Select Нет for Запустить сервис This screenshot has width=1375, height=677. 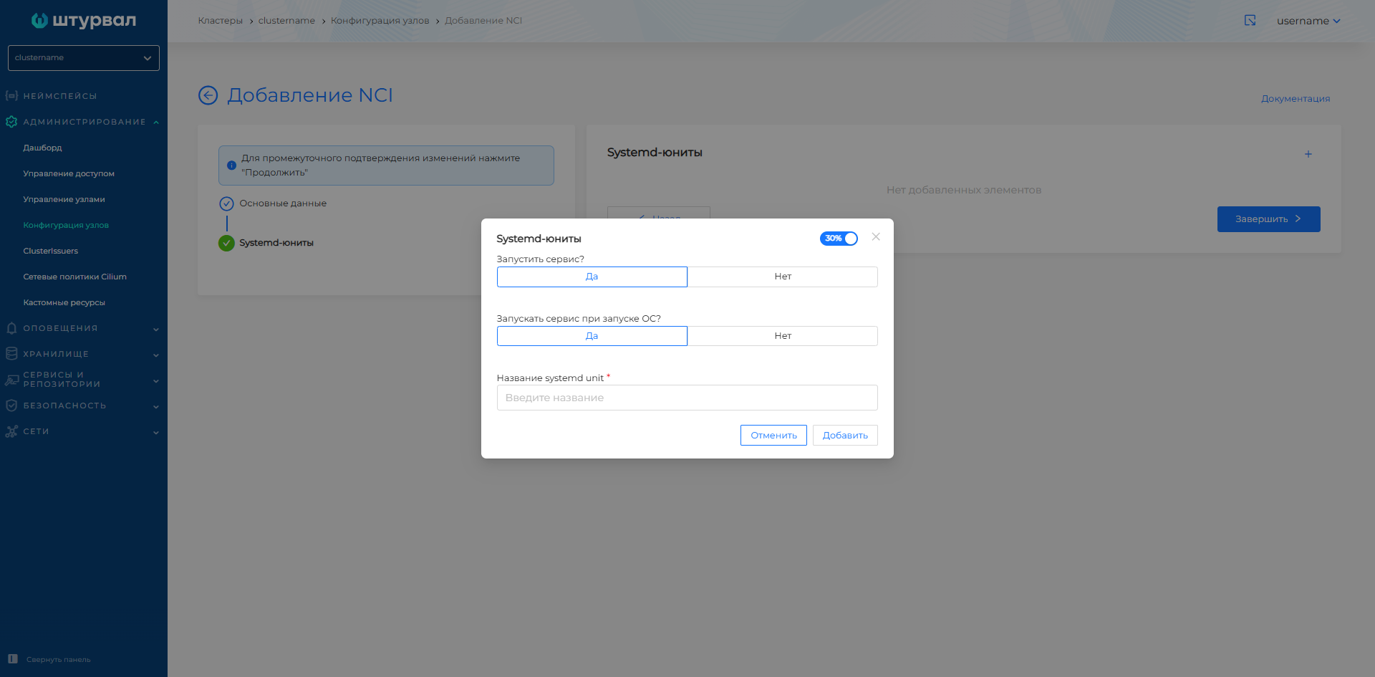[782, 277]
